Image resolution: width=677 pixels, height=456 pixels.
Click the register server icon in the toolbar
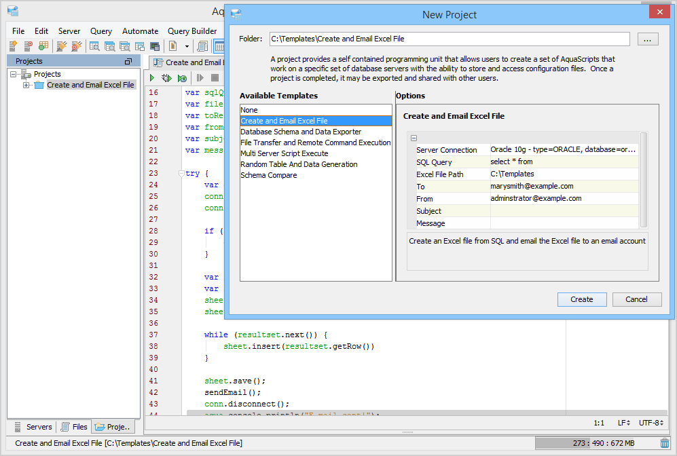coord(13,46)
